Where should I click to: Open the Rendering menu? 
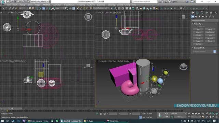point(81,5)
